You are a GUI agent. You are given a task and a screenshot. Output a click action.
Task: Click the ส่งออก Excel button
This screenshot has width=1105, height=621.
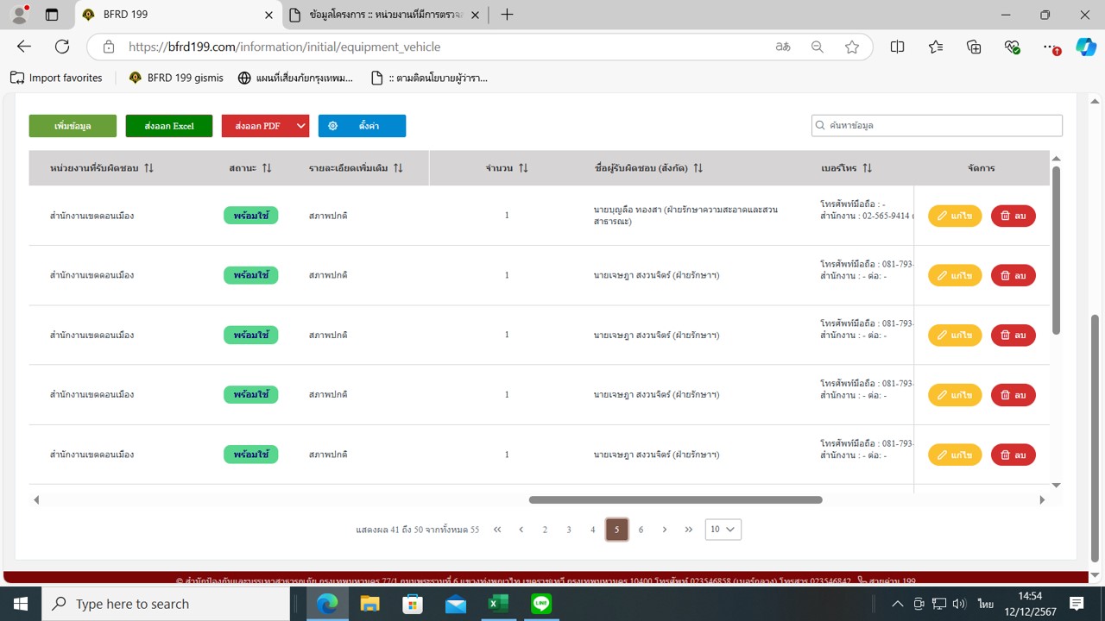[169, 126]
